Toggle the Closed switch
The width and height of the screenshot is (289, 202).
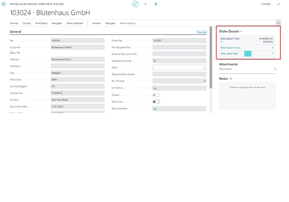157,95
